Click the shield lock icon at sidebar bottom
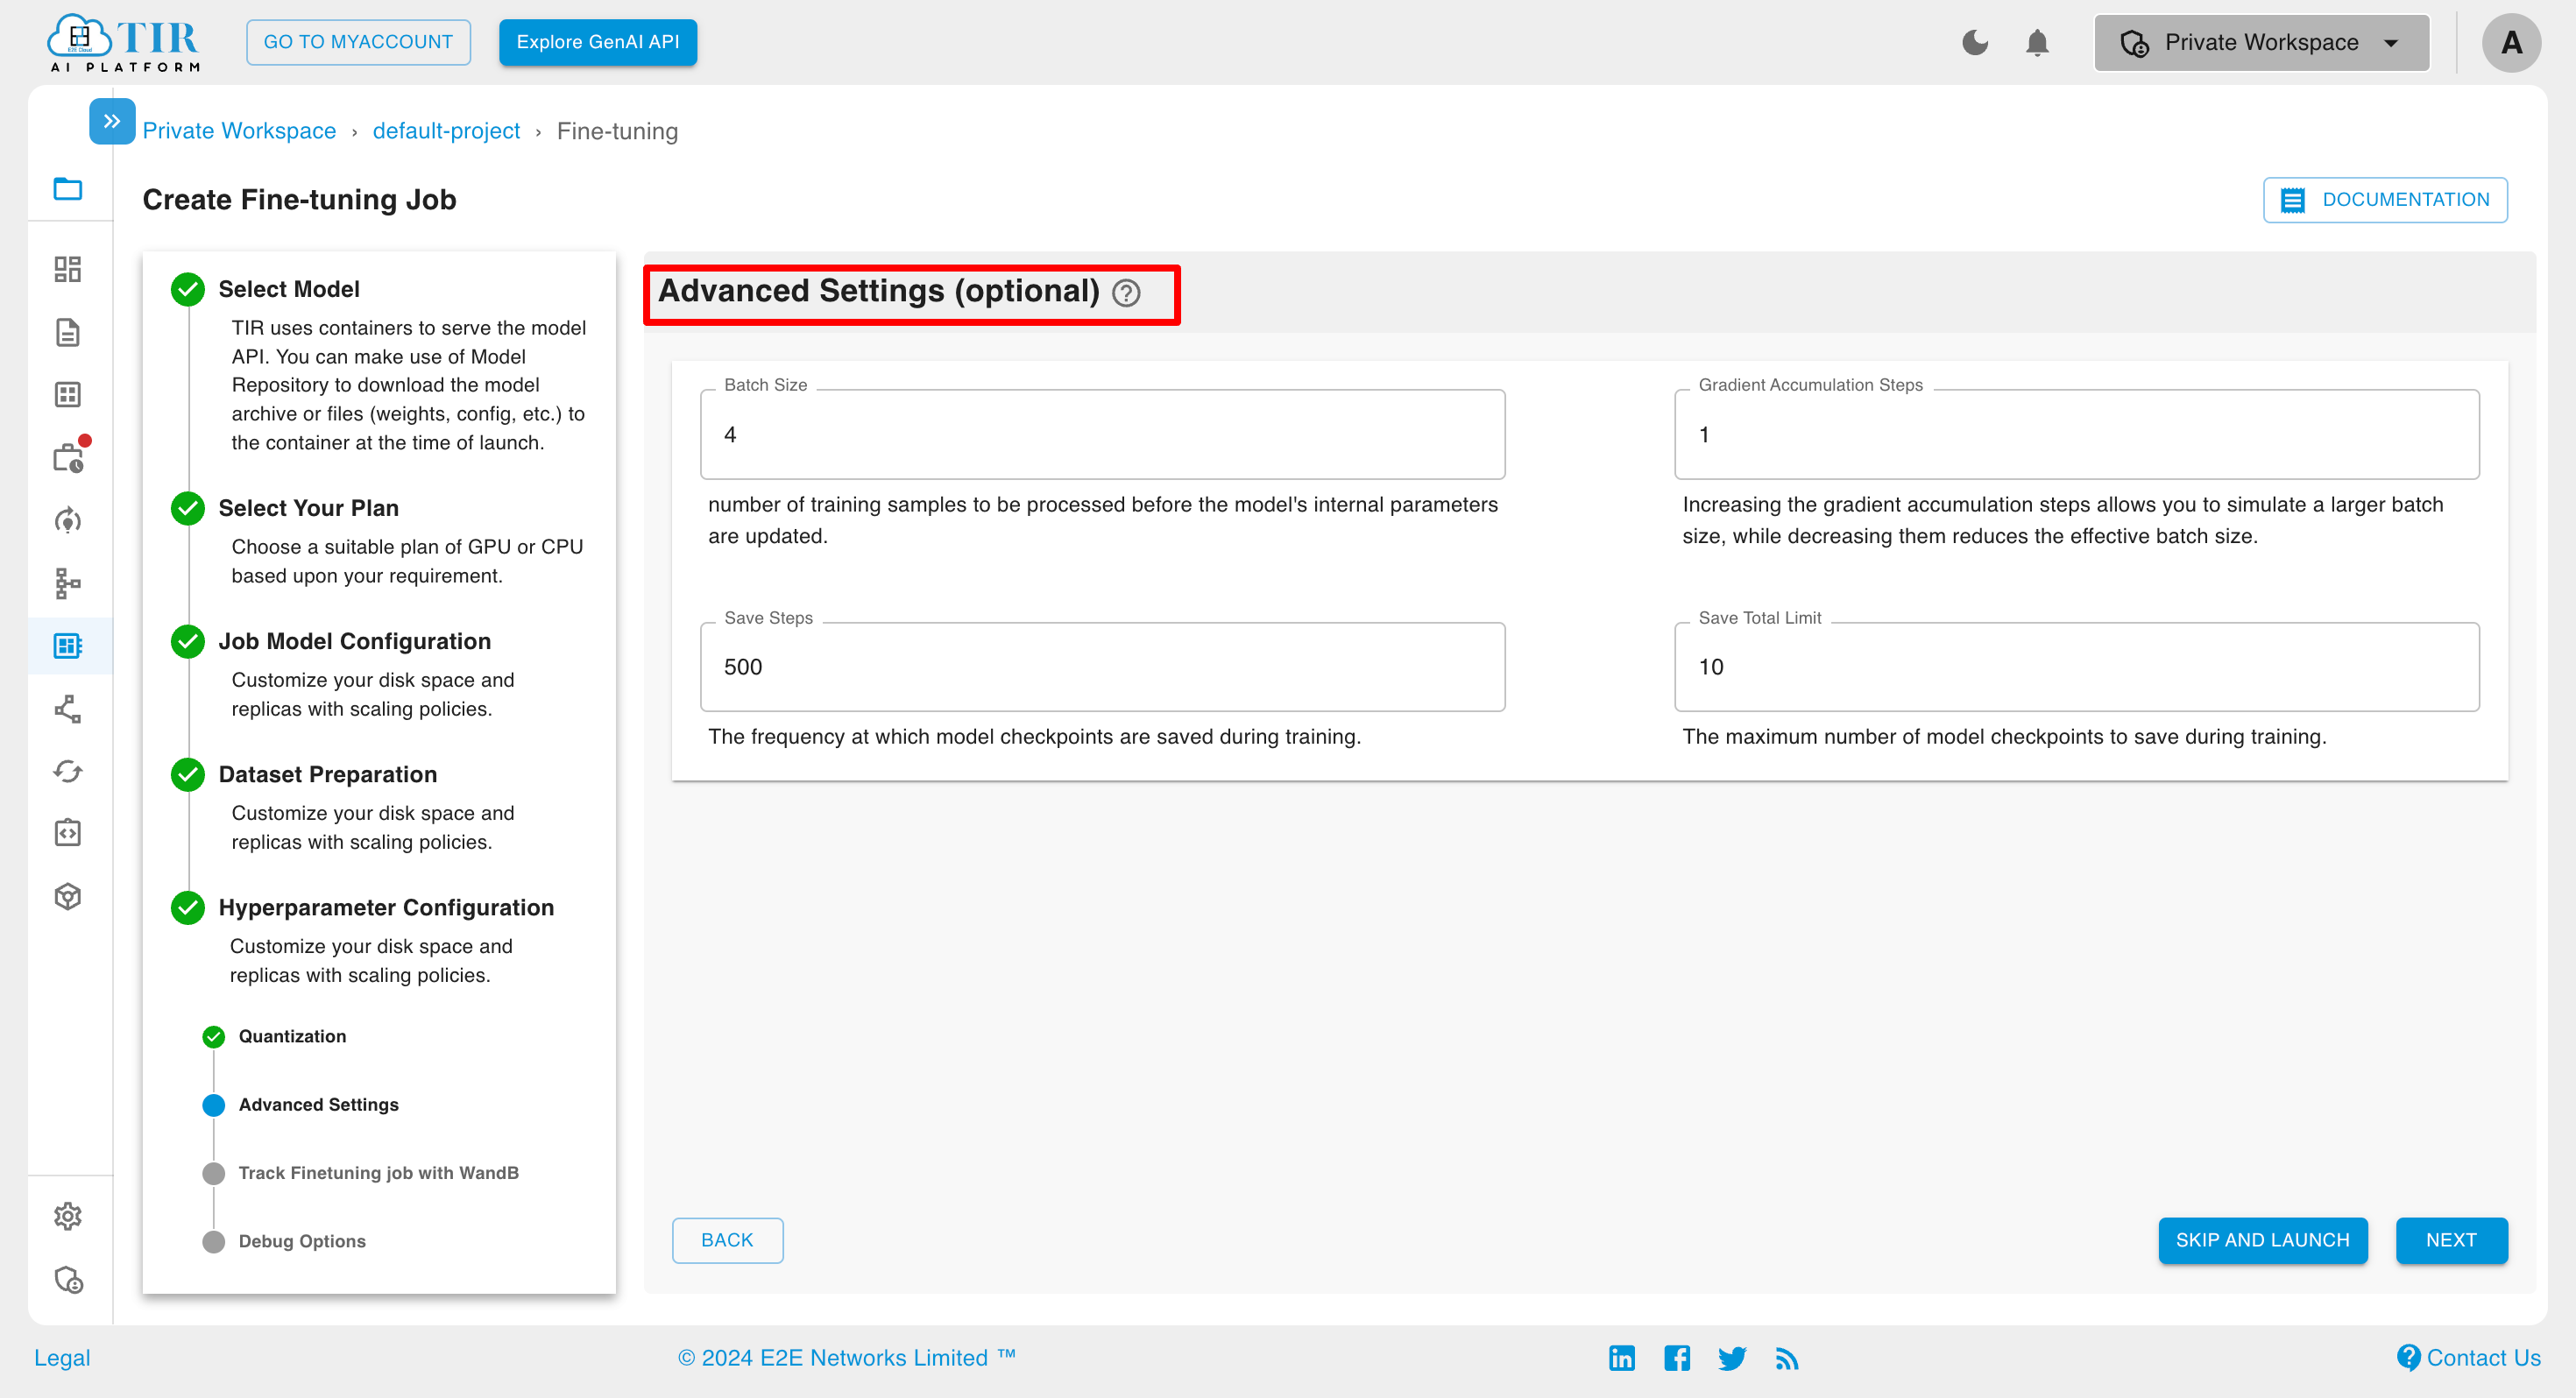The width and height of the screenshot is (2576, 1398). pyautogui.click(x=68, y=1280)
